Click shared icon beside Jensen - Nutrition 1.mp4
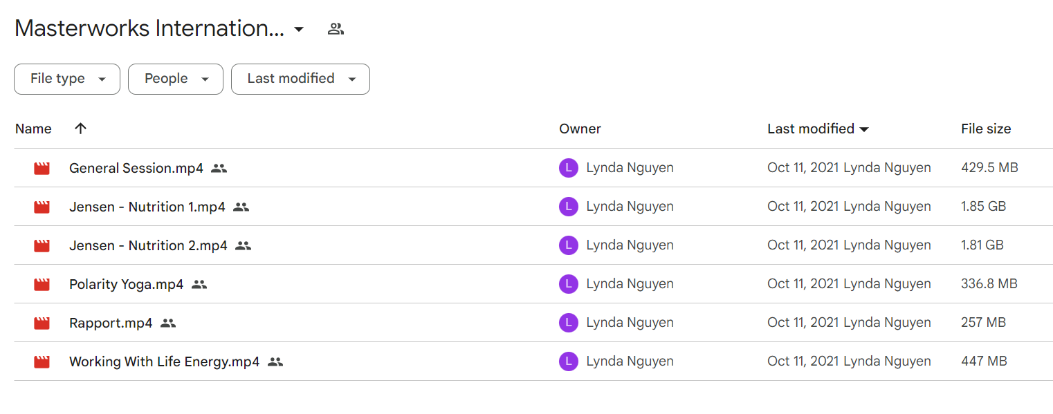 pos(241,207)
